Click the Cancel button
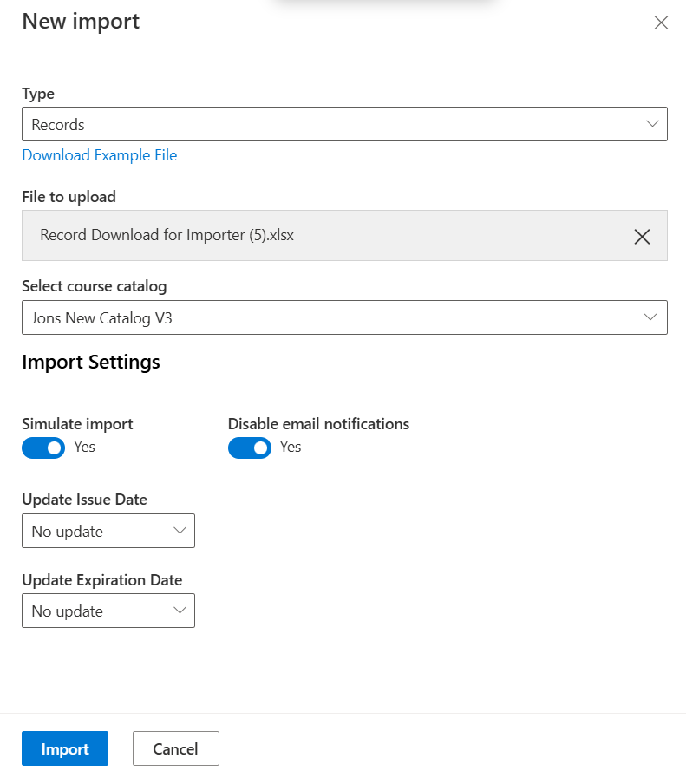The height and width of the screenshot is (771, 686). pyautogui.click(x=175, y=748)
